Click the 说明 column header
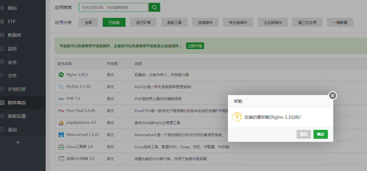Image resolution: width=367 pixels, height=171 pixels. pyautogui.click(x=138, y=63)
